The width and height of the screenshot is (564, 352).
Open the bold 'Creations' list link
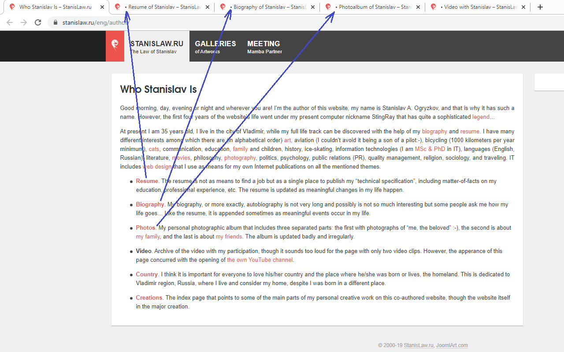(149, 298)
